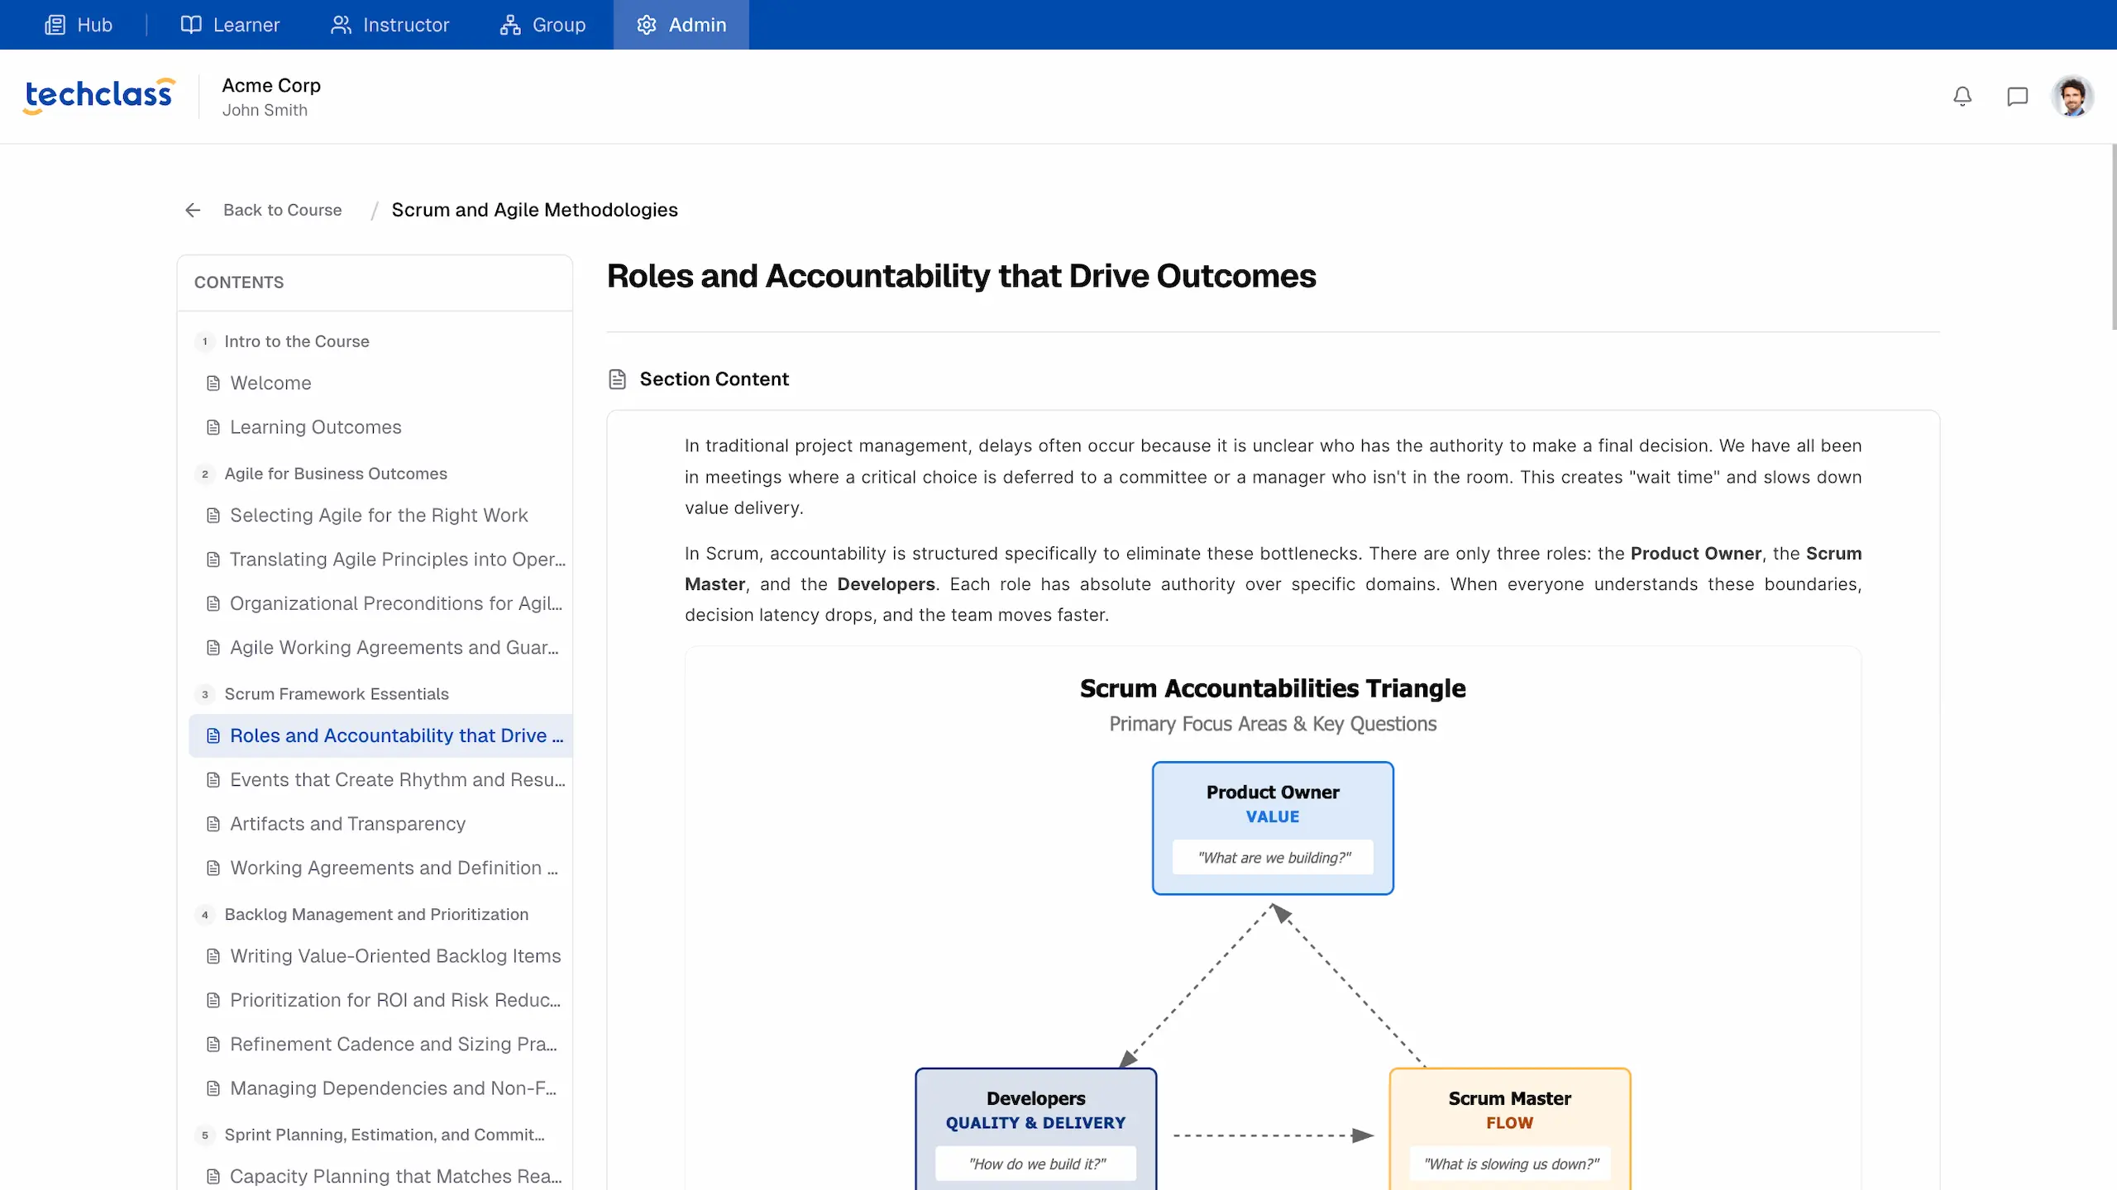Click the user profile avatar
The width and height of the screenshot is (2117, 1190).
coord(2072,97)
